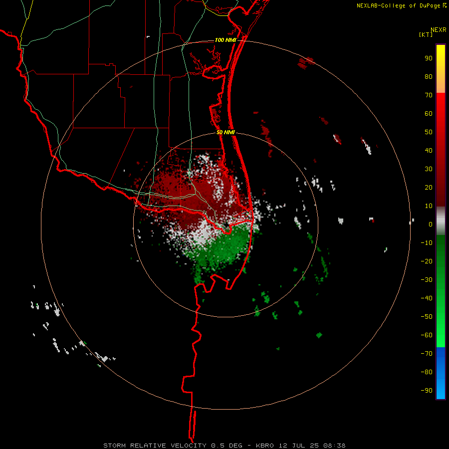This screenshot has height=449, width=449.
Task: Click the -80 value on the color scale
Action: (427, 372)
